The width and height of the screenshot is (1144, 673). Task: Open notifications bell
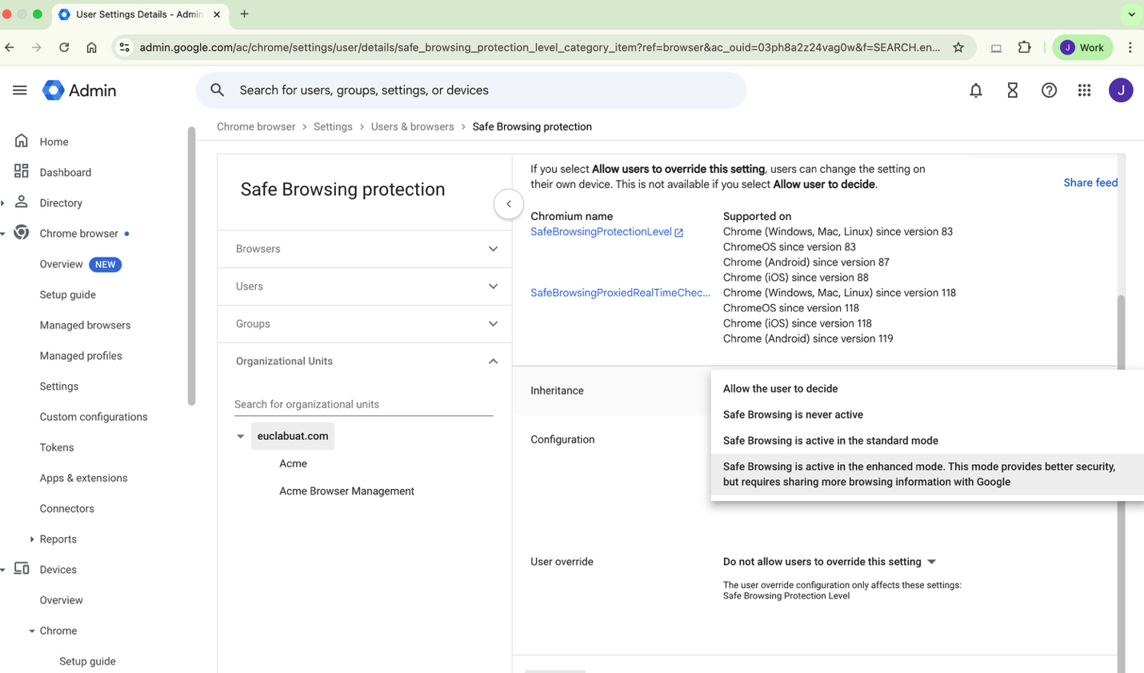coord(975,90)
